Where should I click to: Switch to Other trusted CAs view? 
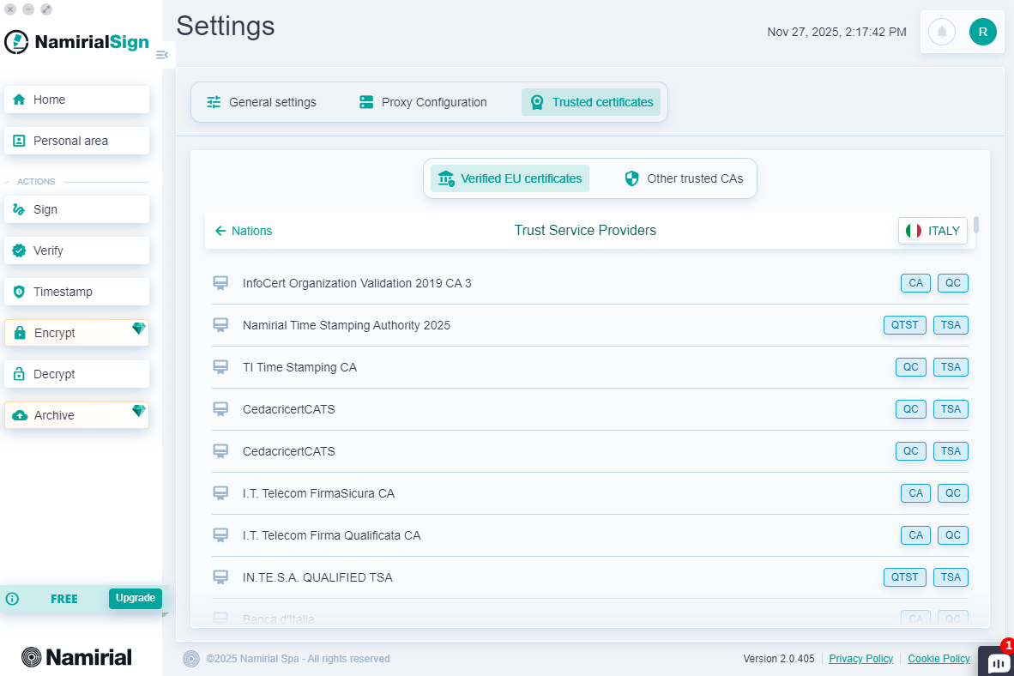[685, 178]
